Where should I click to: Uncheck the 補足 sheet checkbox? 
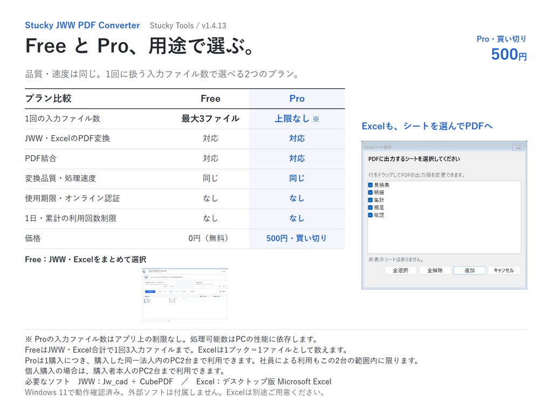click(370, 208)
